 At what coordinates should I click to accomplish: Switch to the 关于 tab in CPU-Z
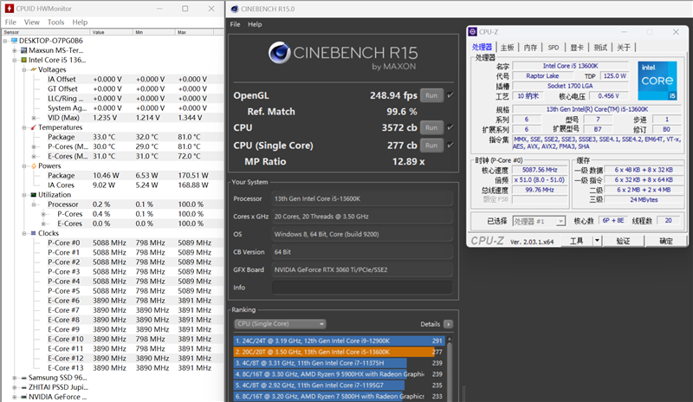click(x=624, y=48)
